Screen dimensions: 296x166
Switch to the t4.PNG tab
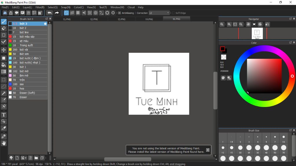(149, 19)
